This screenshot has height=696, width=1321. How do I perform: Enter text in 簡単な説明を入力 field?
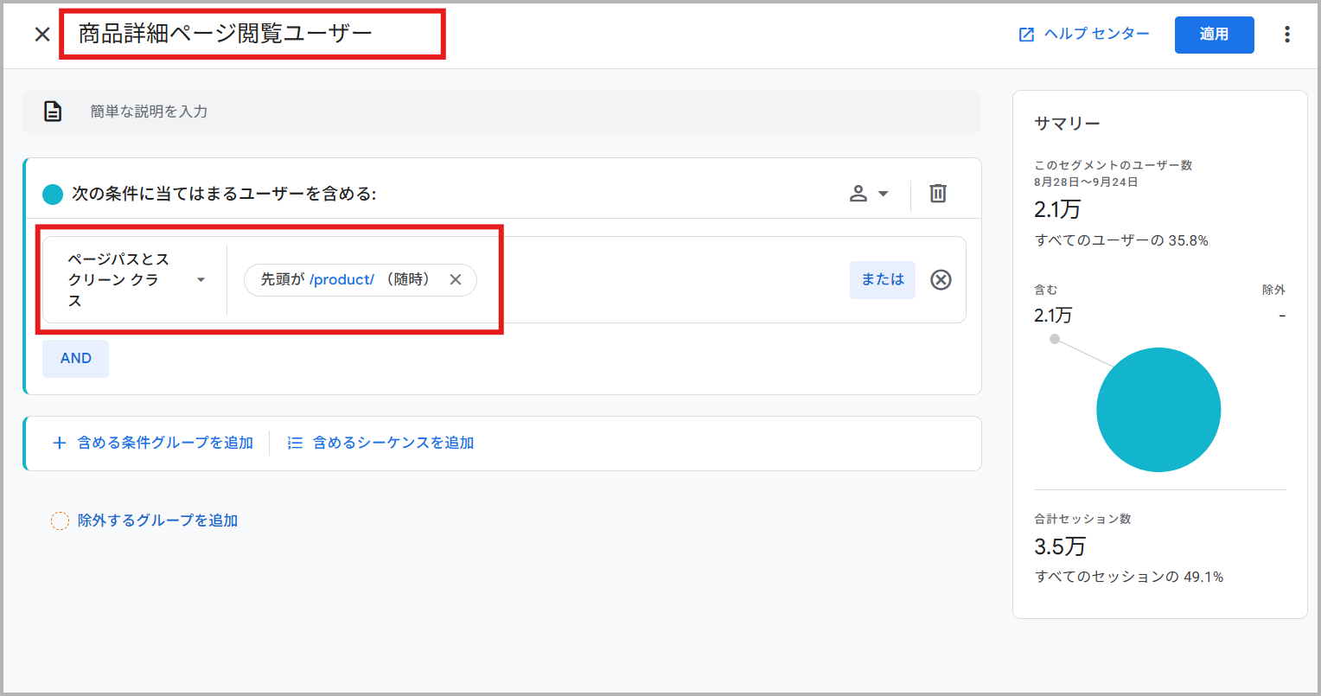click(519, 112)
